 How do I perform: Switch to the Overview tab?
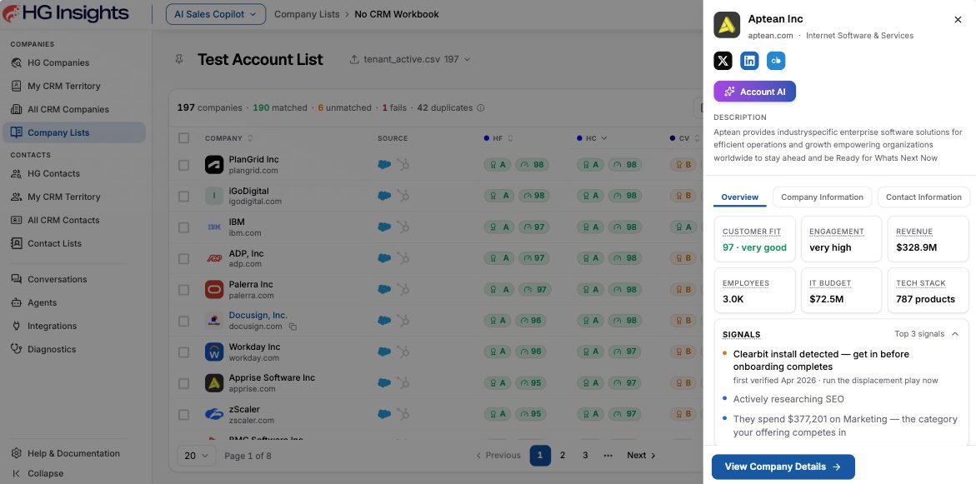(x=739, y=197)
